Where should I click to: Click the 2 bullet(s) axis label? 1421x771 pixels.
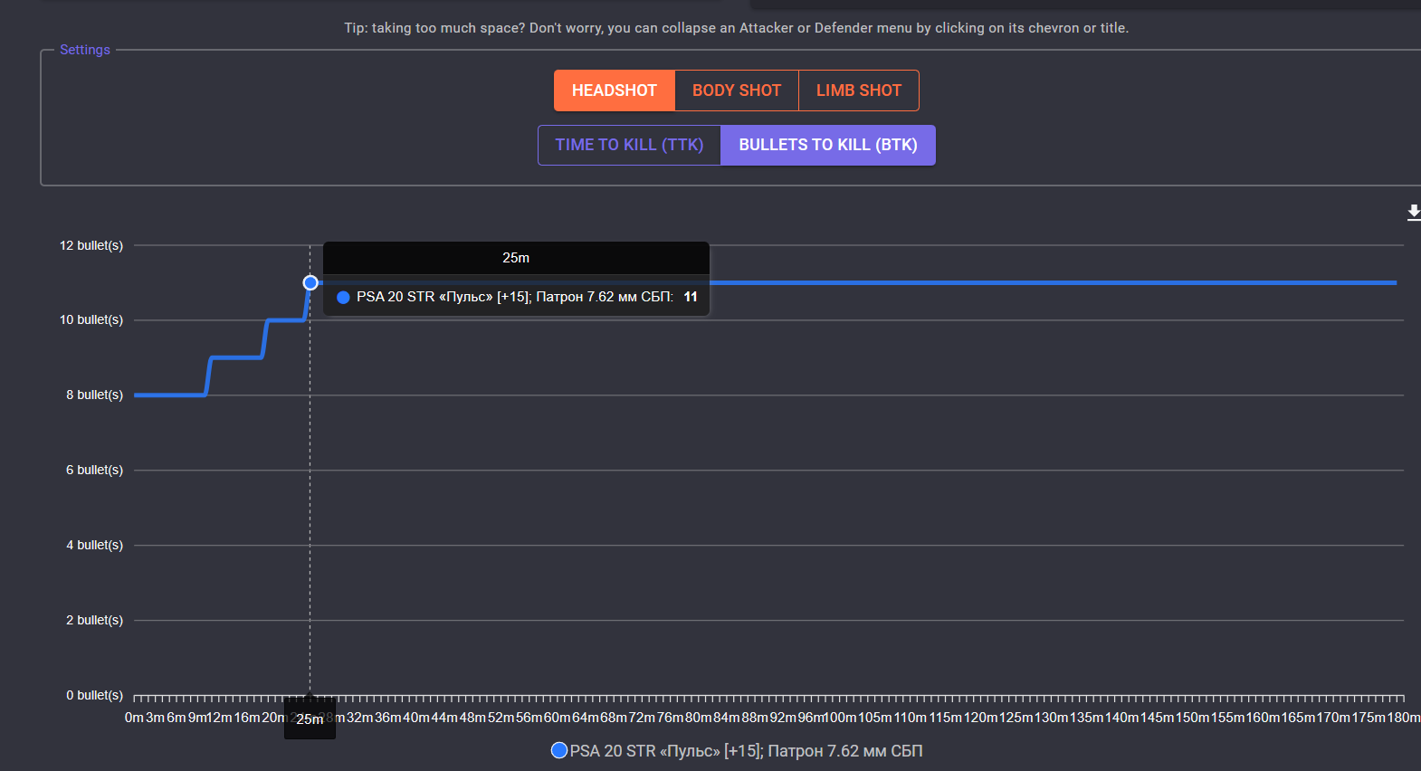pos(94,620)
